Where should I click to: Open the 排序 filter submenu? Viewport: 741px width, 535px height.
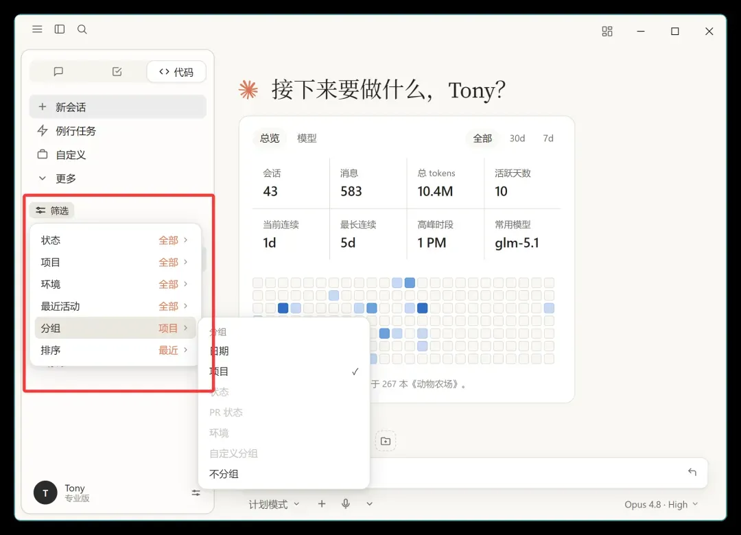[x=115, y=350]
